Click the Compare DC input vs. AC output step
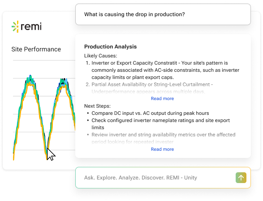 point(150,114)
